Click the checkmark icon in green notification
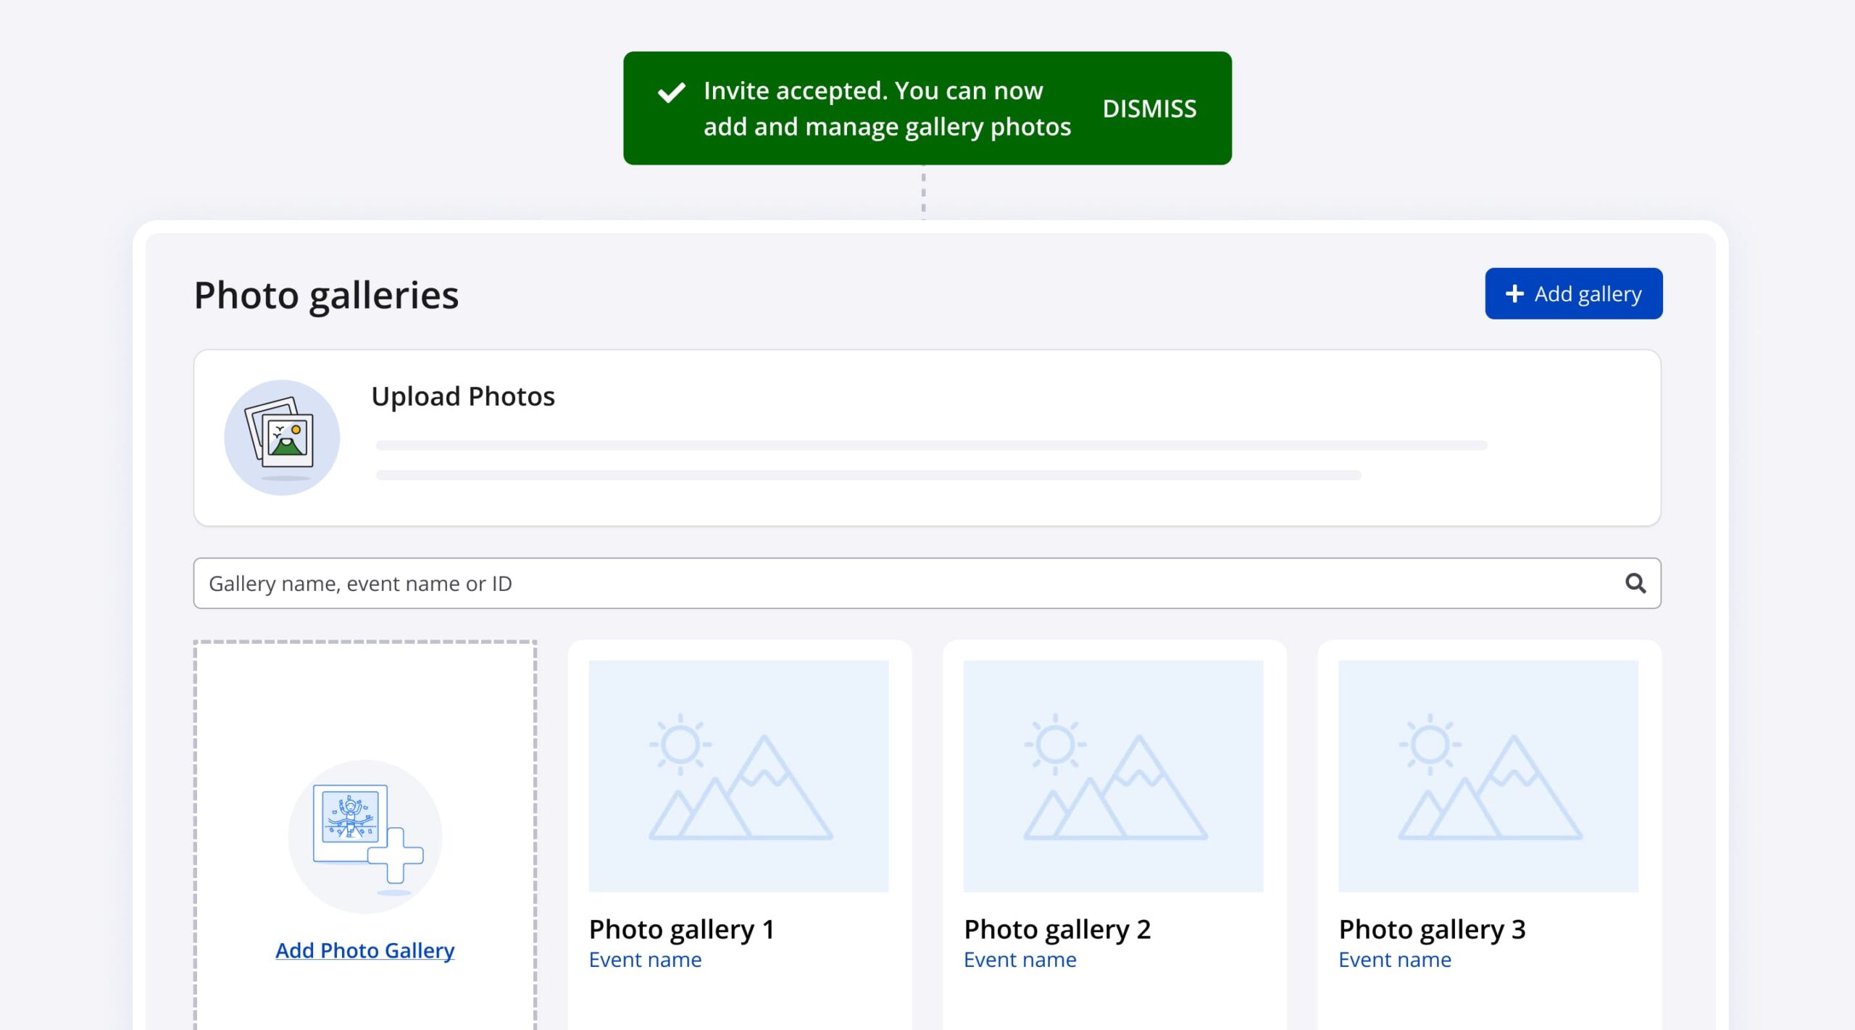The height and width of the screenshot is (1030, 1855). pos(671,92)
